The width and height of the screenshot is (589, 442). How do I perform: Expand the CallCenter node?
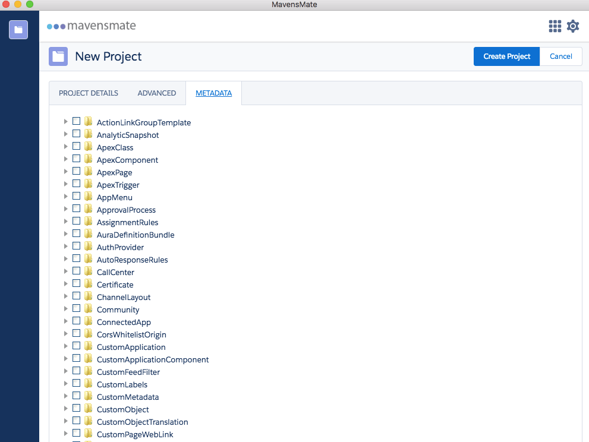point(65,271)
